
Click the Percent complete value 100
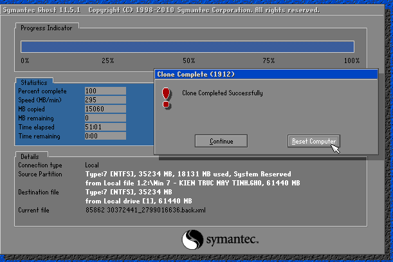coord(105,91)
